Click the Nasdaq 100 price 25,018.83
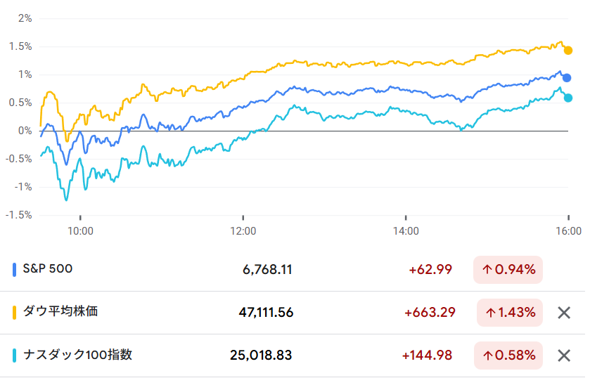This screenshot has height=378, width=590. click(x=262, y=356)
